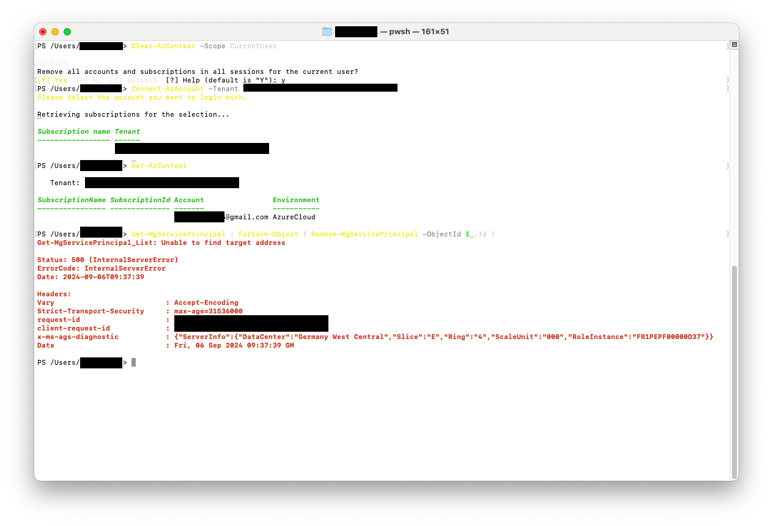The image size is (773, 526).
Task: Click the 'ForEach-Object' cmdlet text
Action: [x=268, y=235]
